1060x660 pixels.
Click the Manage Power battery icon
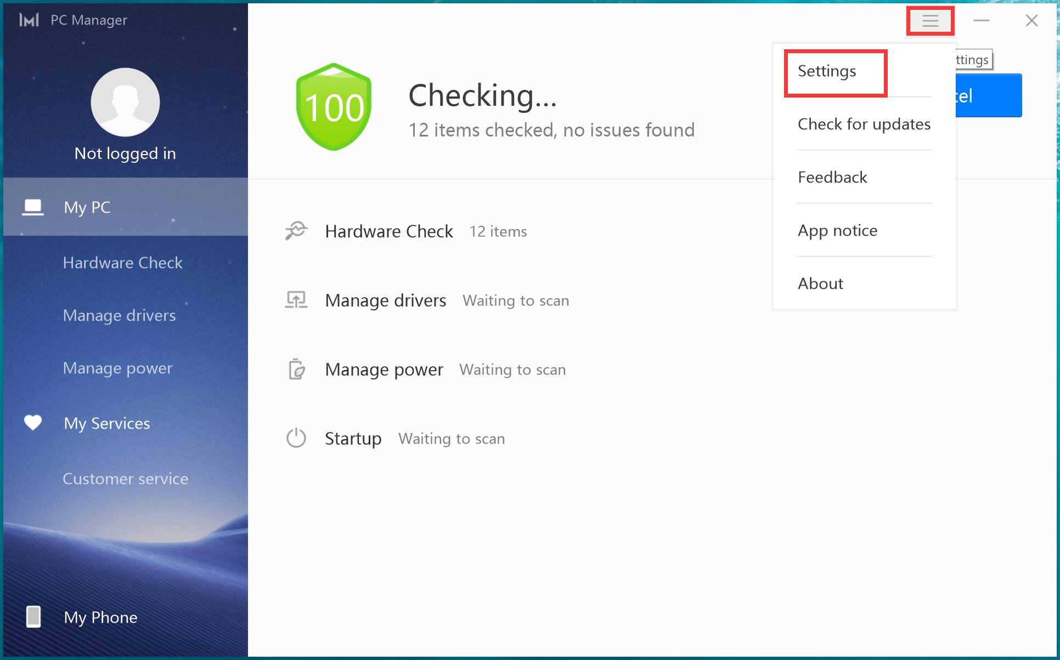296,369
